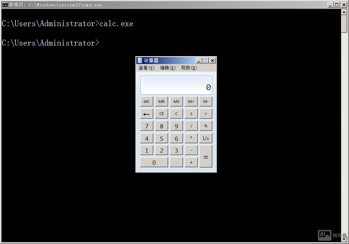The height and width of the screenshot is (244, 349).
Task: Click the M+ memory add button
Action: click(x=191, y=101)
